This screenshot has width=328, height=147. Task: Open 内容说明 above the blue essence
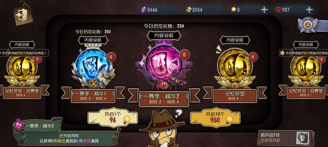point(93,40)
